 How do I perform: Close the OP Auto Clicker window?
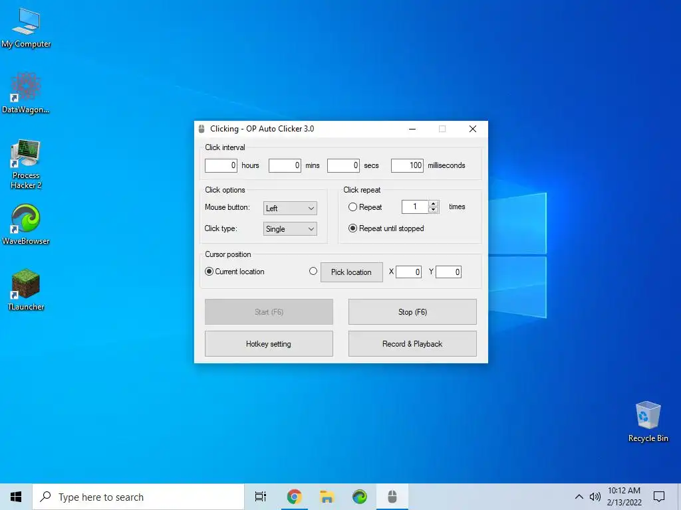coord(473,129)
